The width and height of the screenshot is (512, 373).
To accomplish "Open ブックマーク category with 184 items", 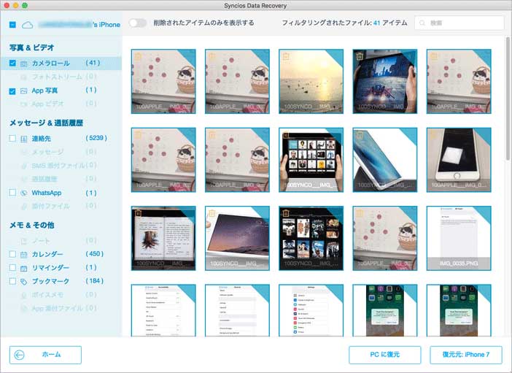I will 61,281.
